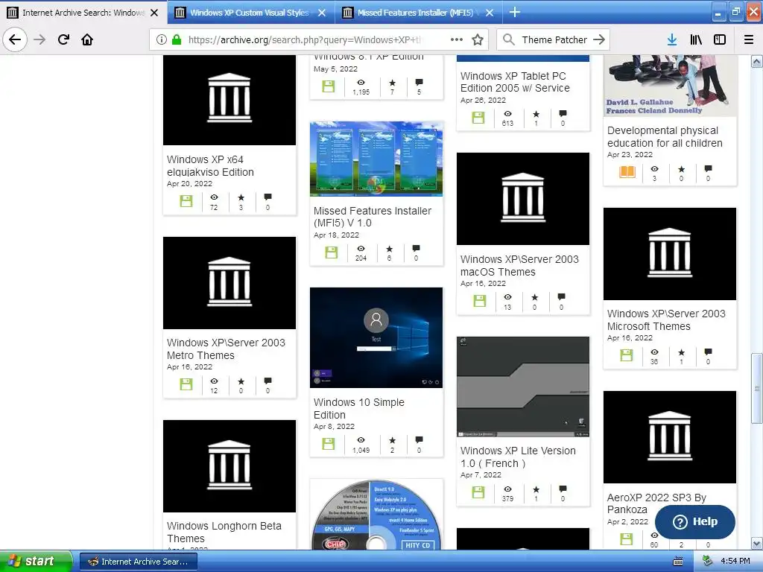Close the Missed Features Installer tab
The width and height of the screenshot is (763, 572).
tap(490, 13)
